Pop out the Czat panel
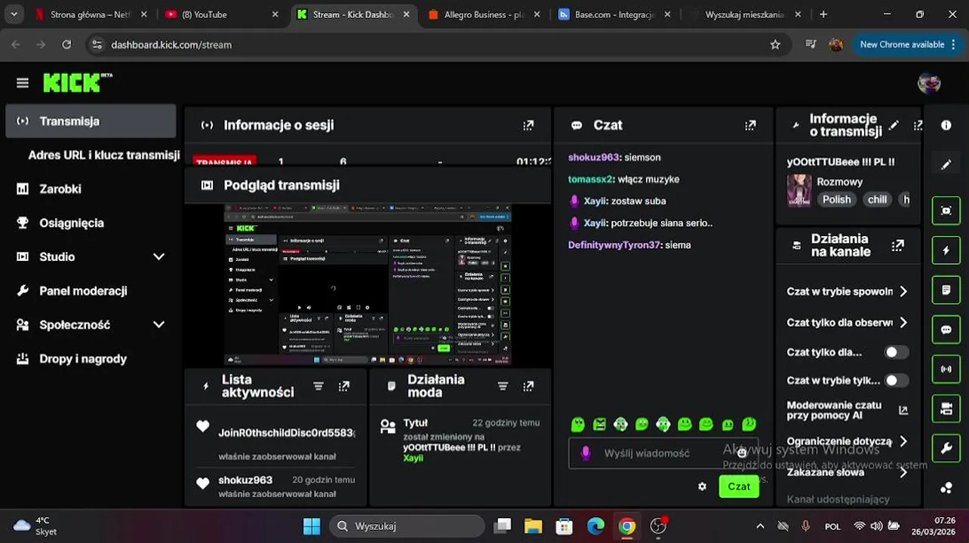969x543 pixels. point(750,125)
